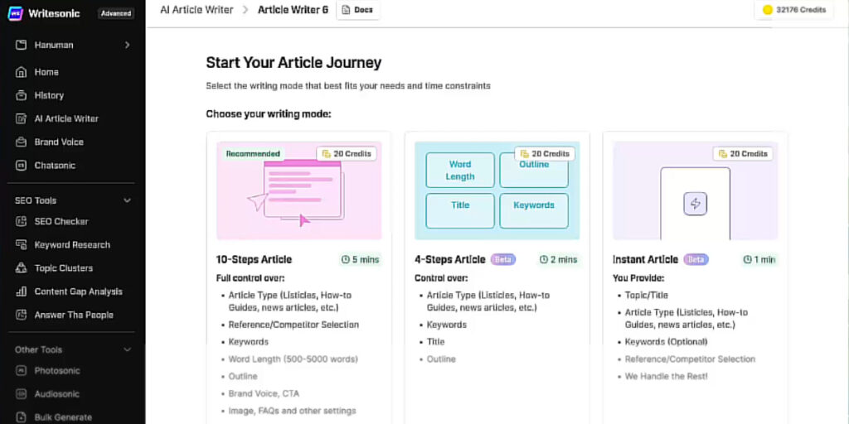Go to AI Article Writer breadcrumb

click(x=196, y=10)
